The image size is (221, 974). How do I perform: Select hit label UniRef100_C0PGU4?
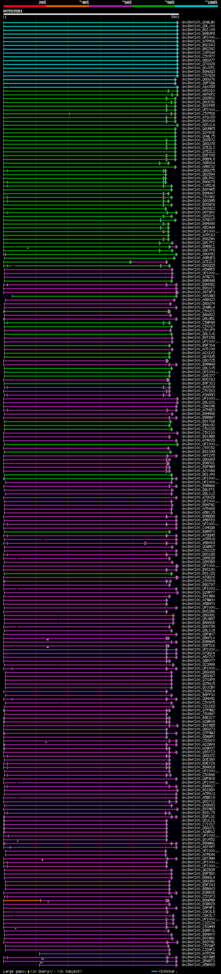pos(198,53)
